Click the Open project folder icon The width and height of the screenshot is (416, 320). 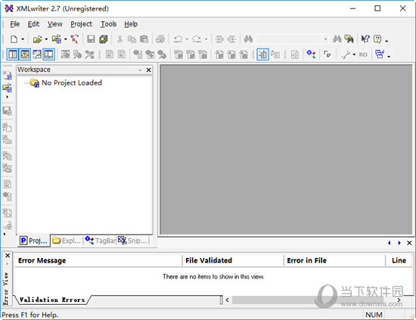[57, 39]
